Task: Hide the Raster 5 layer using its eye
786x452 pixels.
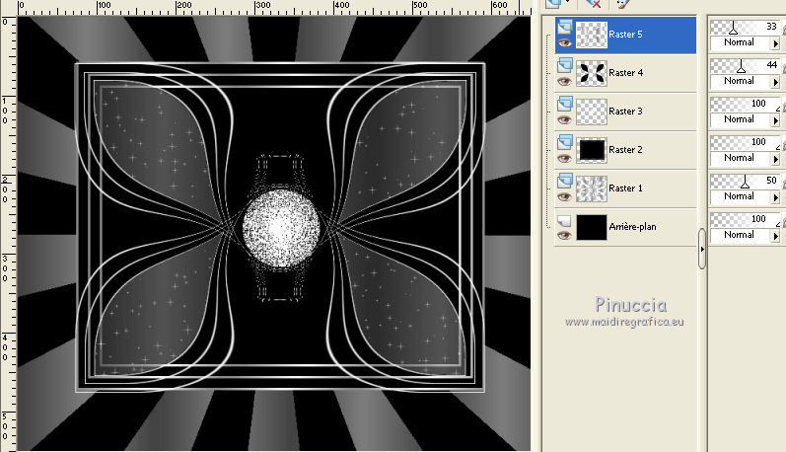Action: tap(564, 43)
